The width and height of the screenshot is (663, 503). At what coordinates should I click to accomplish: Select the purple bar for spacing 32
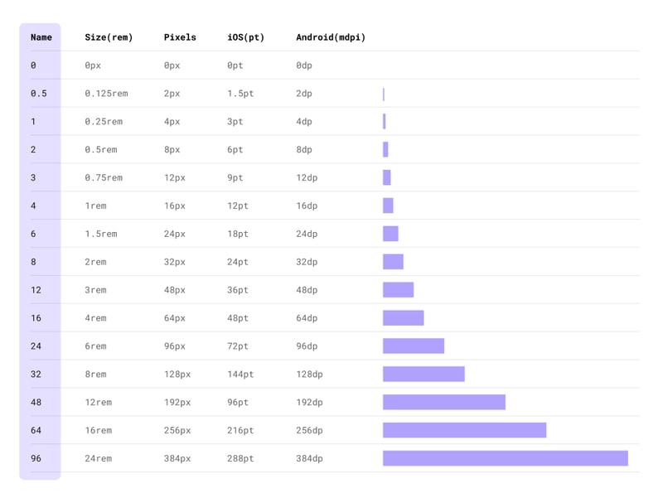423,374
